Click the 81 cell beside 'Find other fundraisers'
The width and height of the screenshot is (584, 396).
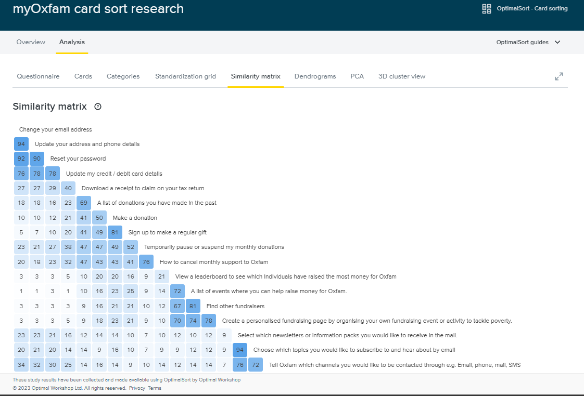point(193,307)
